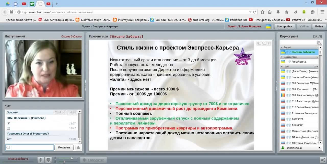The height and width of the screenshot is (164, 327).
Task: Collapse the Гості group in users list
Action: 282,66
